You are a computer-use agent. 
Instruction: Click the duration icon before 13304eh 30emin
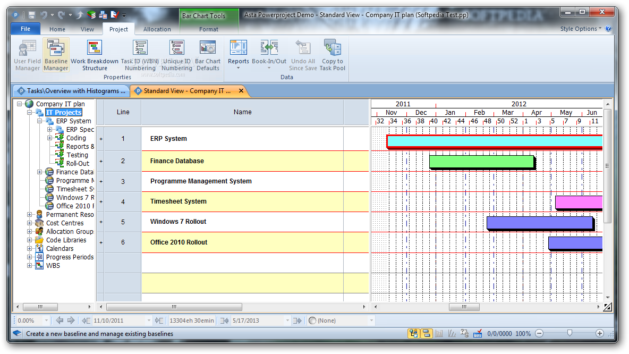tap(159, 321)
